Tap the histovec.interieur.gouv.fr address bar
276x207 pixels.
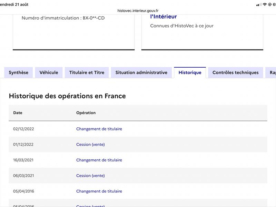(138, 11)
